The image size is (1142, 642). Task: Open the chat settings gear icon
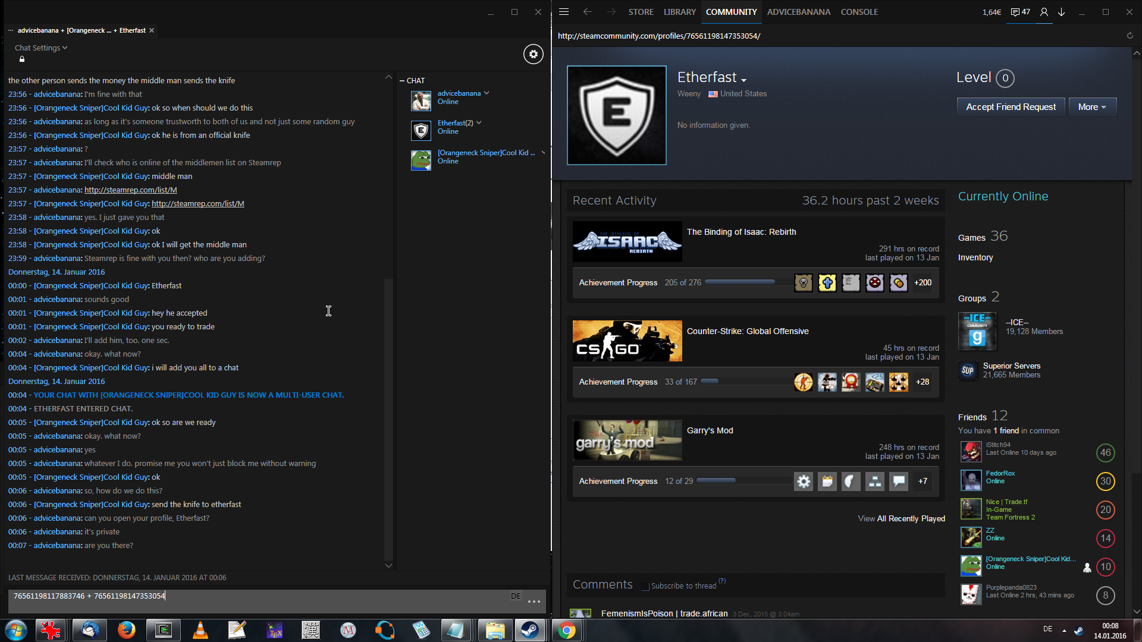533,54
